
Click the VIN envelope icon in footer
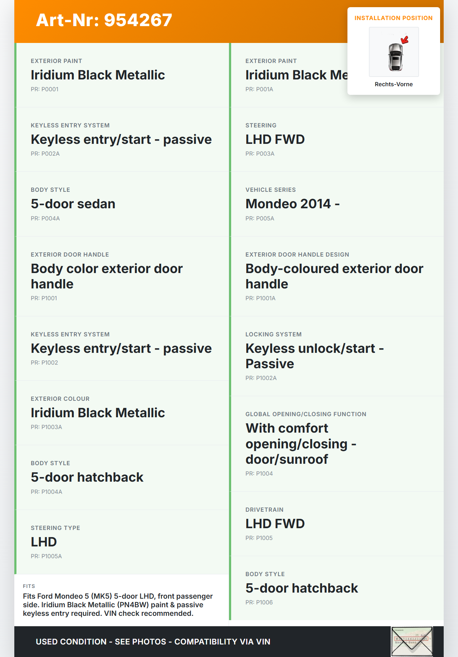click(x=412, y=642)
